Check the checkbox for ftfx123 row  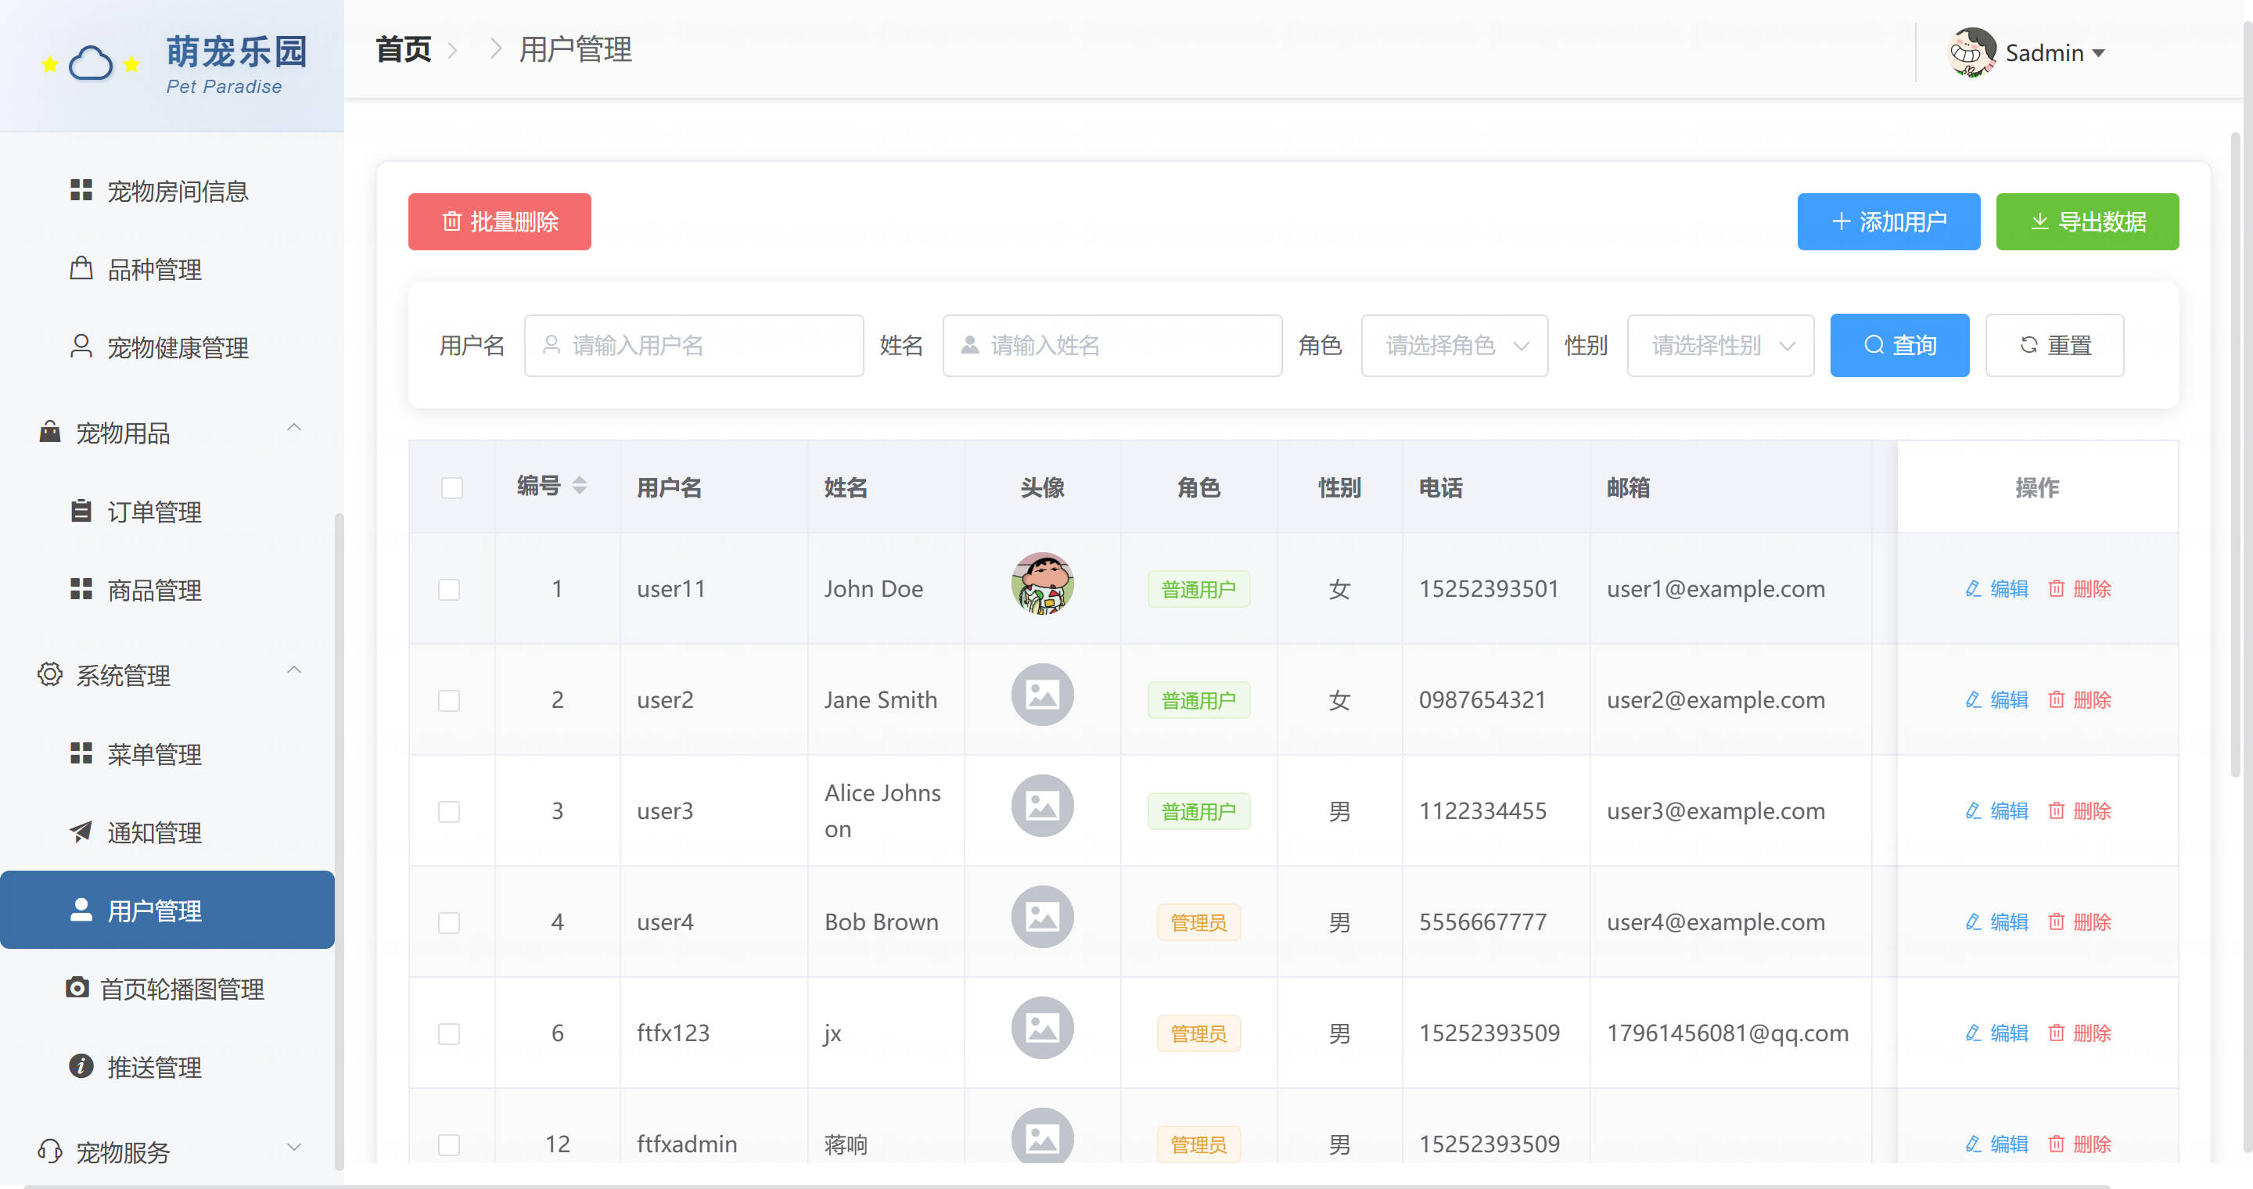click(x=449, y=1034)
